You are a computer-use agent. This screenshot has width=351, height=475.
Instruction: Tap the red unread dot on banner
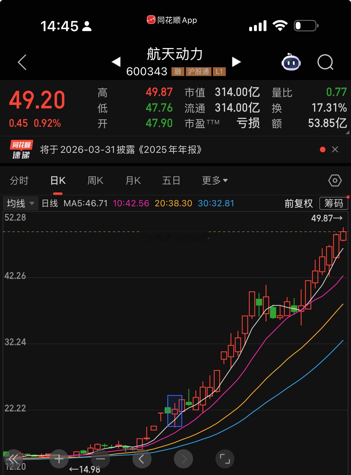(x=323, y=150)
